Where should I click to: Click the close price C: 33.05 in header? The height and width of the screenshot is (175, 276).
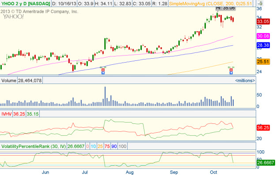pyautogui.click(x=142, y=4)
